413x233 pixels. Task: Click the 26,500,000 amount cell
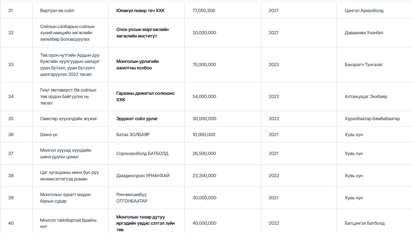tap(204, 154)
